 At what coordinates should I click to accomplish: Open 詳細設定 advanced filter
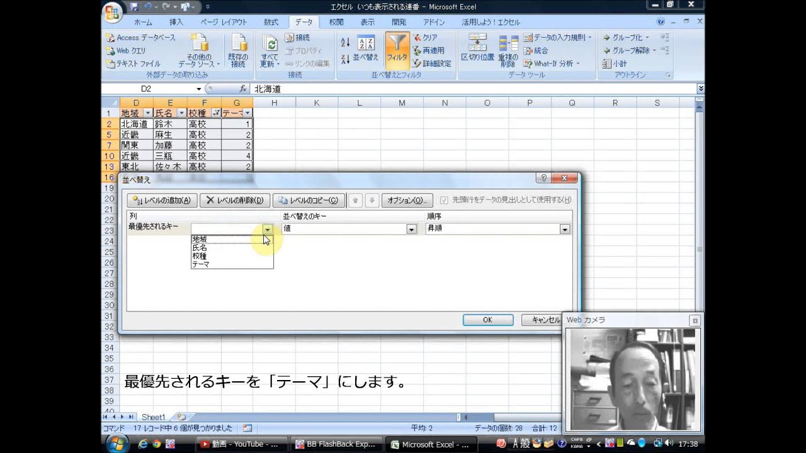pyautogui.click(x=432, y=64)
